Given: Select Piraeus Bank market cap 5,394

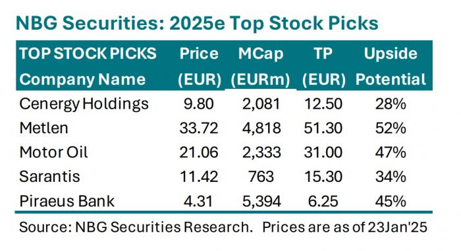Looking at the screenshot, I should tap(261, 202).
